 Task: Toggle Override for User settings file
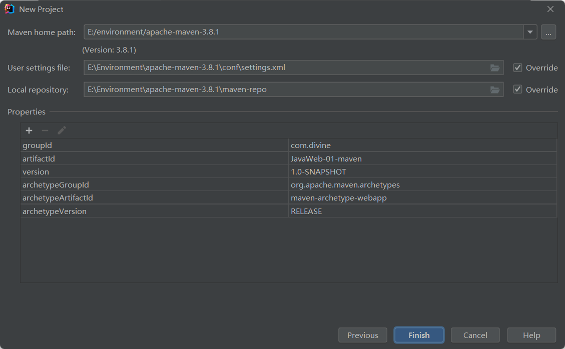pos(517,67)
